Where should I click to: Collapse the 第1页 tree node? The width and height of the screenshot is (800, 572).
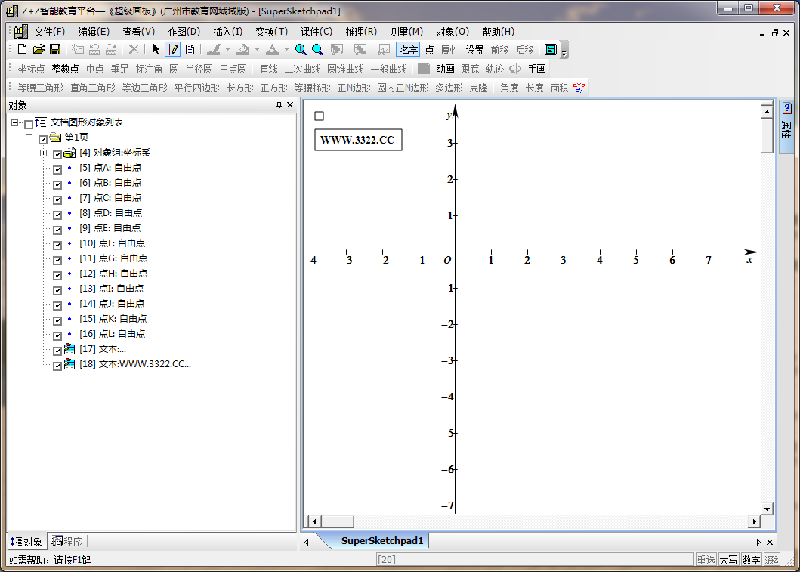tap(29, 138)
